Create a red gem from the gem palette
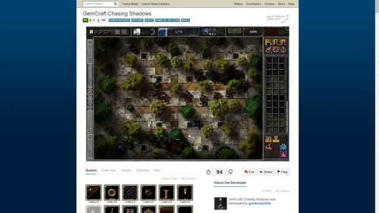Screen dimensions: 379x213 (268, 146)
